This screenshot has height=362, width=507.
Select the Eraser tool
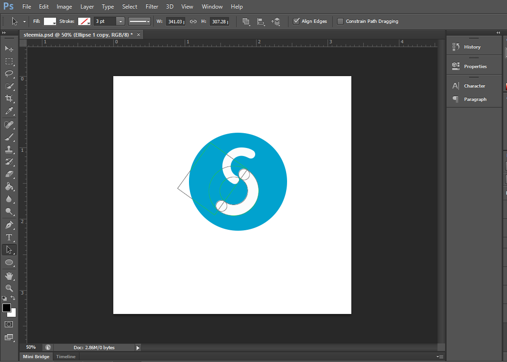9,174
